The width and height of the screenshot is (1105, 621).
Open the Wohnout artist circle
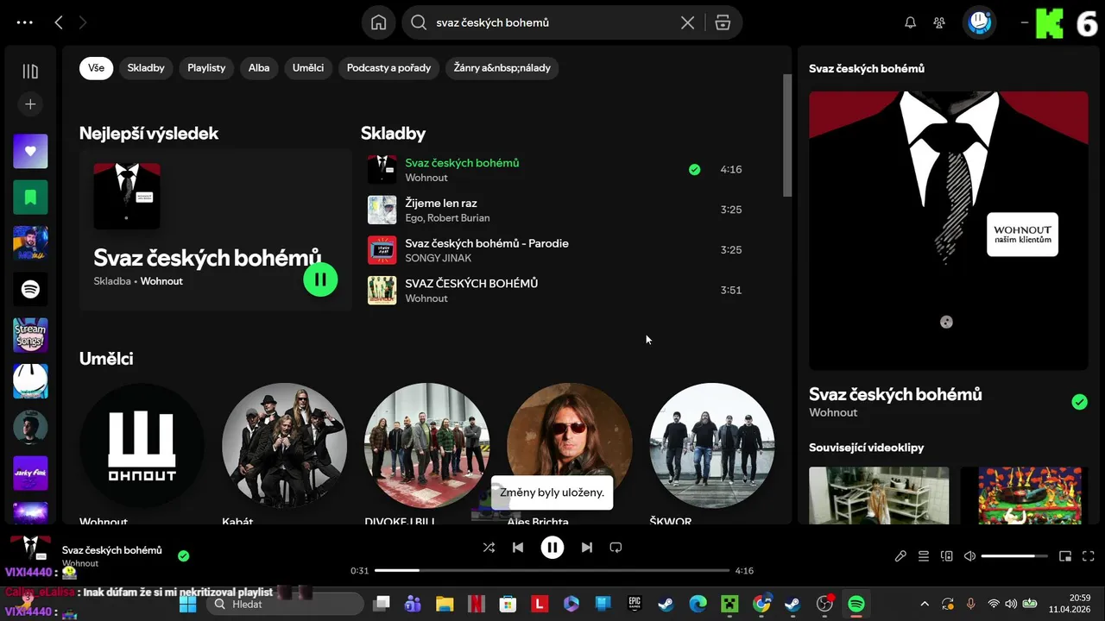142,446
